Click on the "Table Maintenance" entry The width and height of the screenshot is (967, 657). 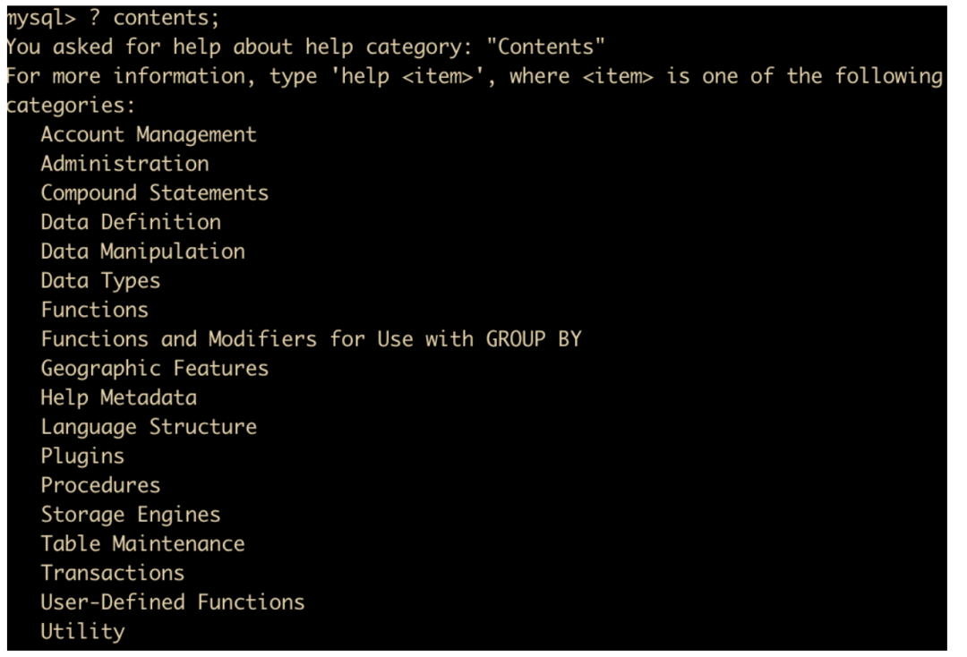[142, 543]
